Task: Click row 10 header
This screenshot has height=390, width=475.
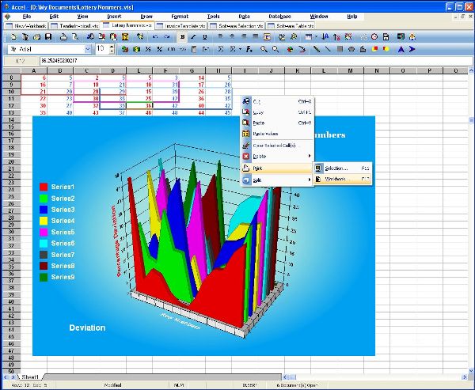Action: tap(11, 92)
